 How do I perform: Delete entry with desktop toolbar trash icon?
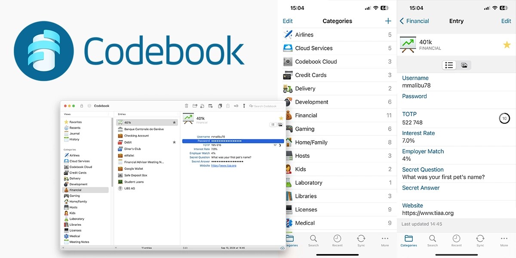click(186, 106)
